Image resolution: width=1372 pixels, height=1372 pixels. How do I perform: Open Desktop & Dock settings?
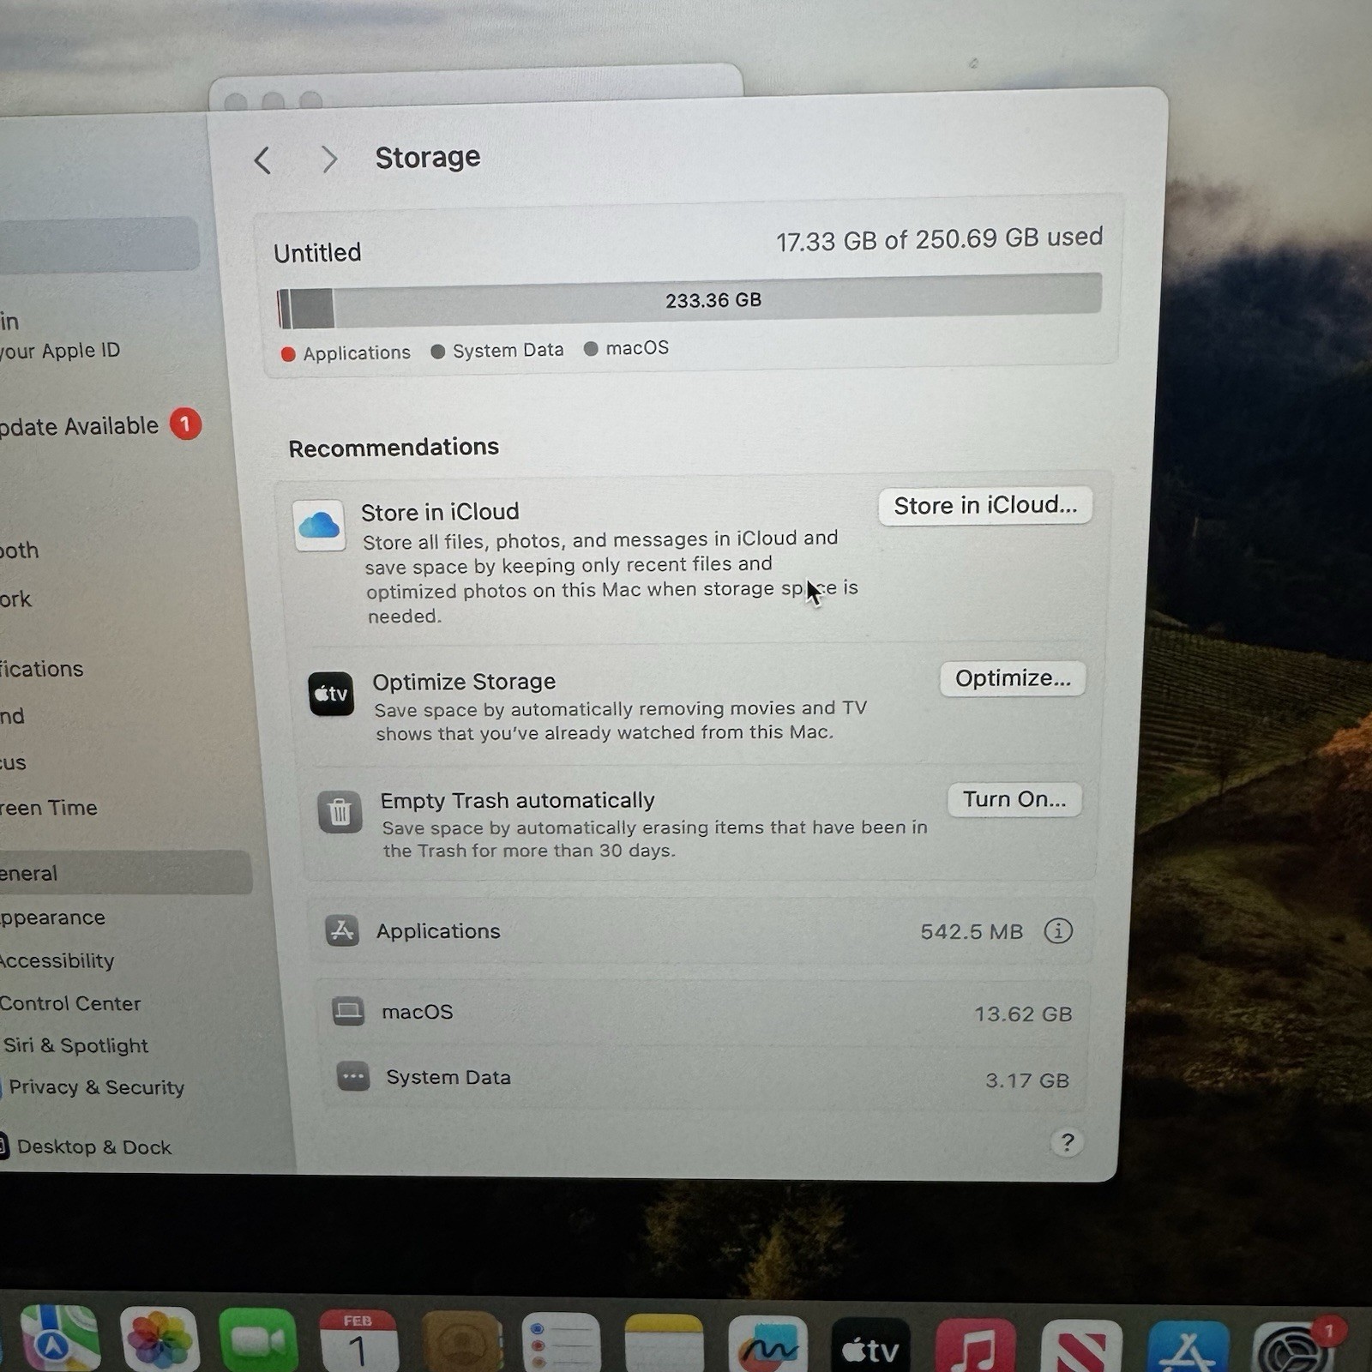(x=87, y=1146)
